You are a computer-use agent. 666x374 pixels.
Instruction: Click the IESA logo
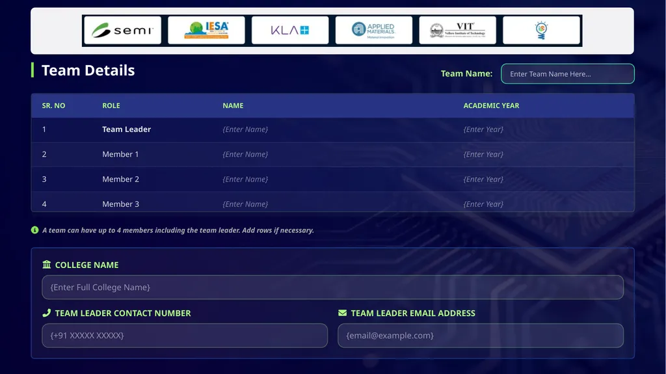(x=206, y=30)
